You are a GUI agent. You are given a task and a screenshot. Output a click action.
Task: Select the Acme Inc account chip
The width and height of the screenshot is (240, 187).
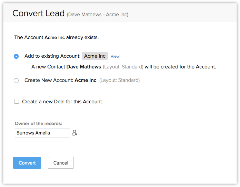pyautogui.click(x=95, y=56)
